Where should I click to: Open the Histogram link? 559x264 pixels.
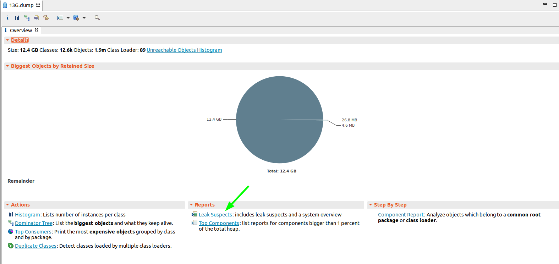tap(27, 215)
